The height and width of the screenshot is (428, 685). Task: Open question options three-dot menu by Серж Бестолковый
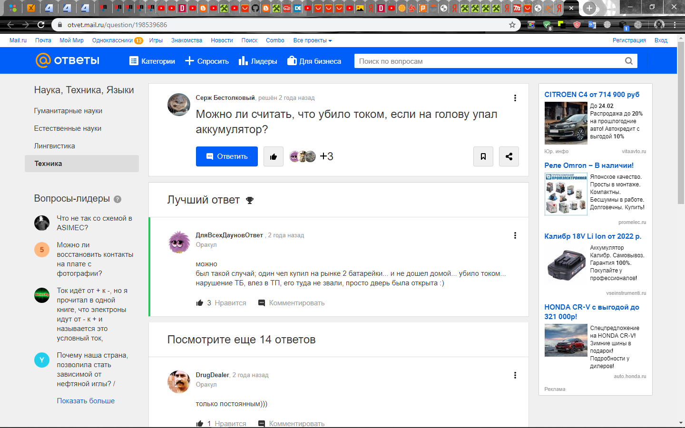point(515,98)
